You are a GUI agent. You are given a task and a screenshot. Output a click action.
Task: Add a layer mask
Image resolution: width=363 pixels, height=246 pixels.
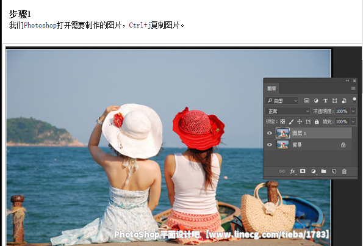[303, 171]
